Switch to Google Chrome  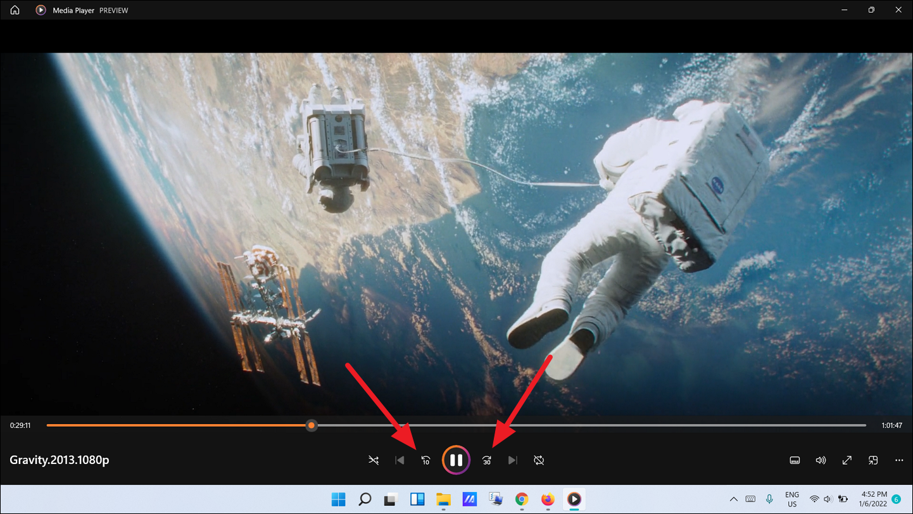pos(522,499)
